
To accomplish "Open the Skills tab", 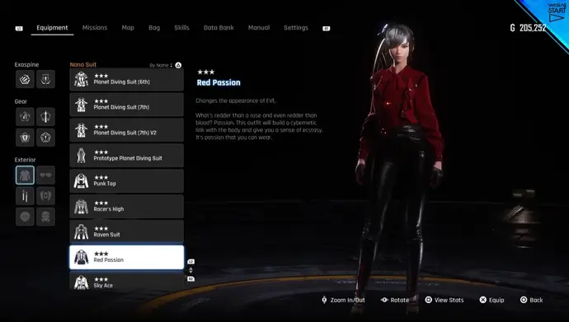I will point(181,27).
